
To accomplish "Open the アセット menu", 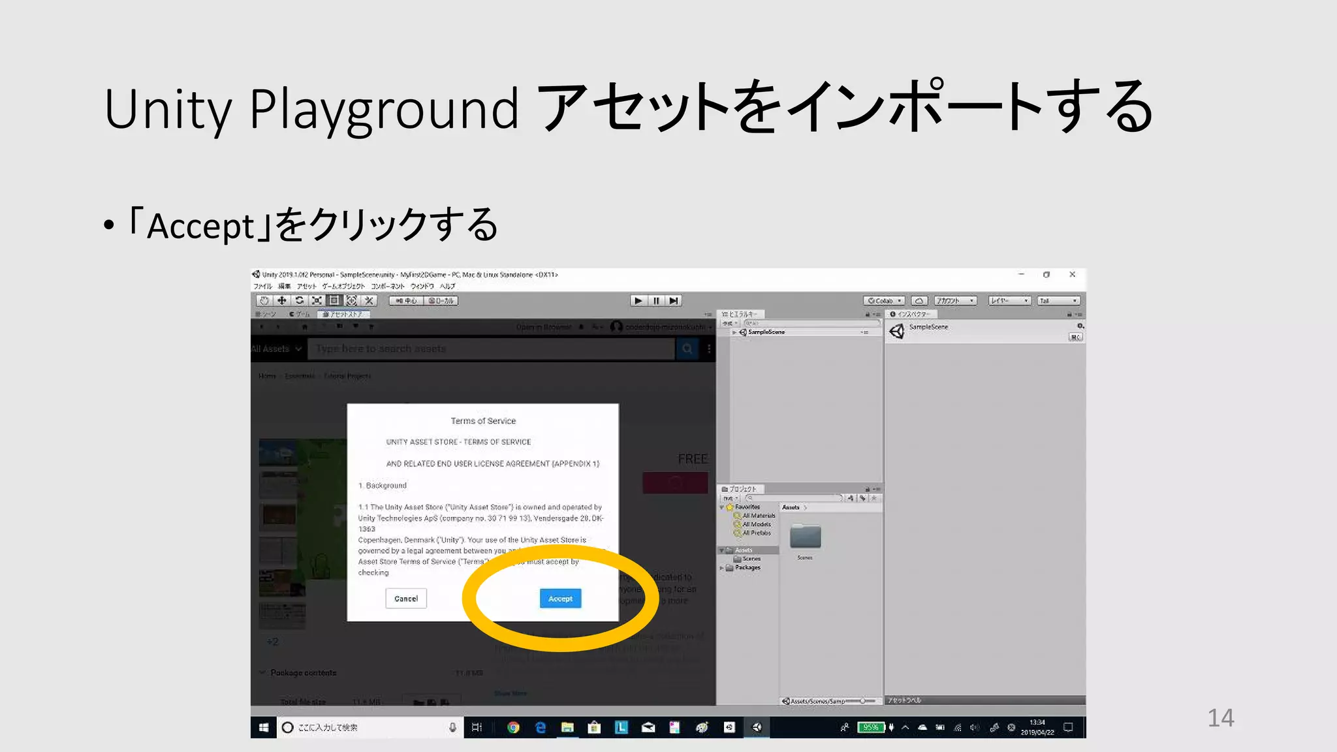I will click(x=306, y=286).
